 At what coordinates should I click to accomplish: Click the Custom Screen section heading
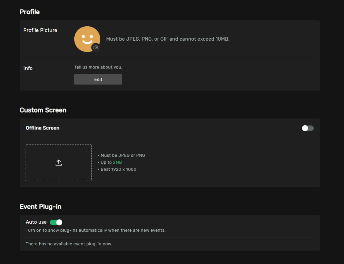[43, 110]
